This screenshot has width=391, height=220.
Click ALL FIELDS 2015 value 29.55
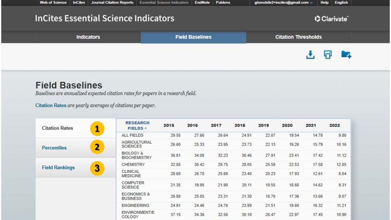[176, 135]
